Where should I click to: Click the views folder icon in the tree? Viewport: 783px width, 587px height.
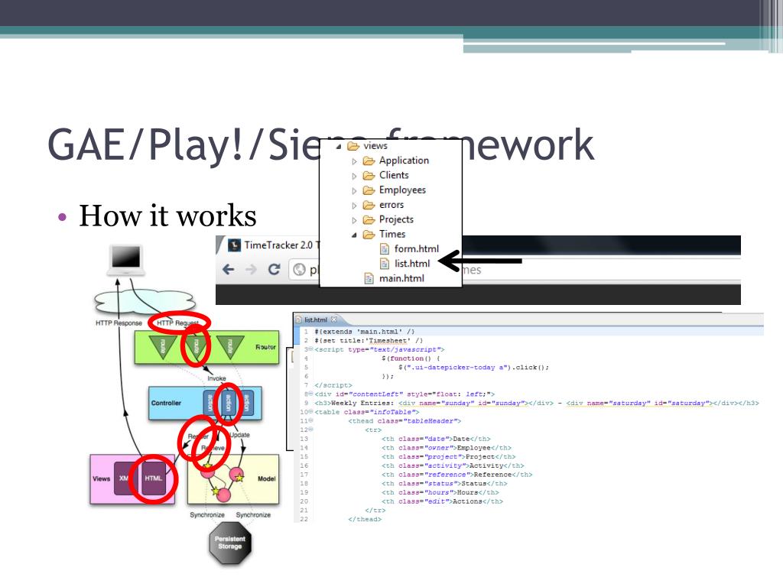pos(353,146)
